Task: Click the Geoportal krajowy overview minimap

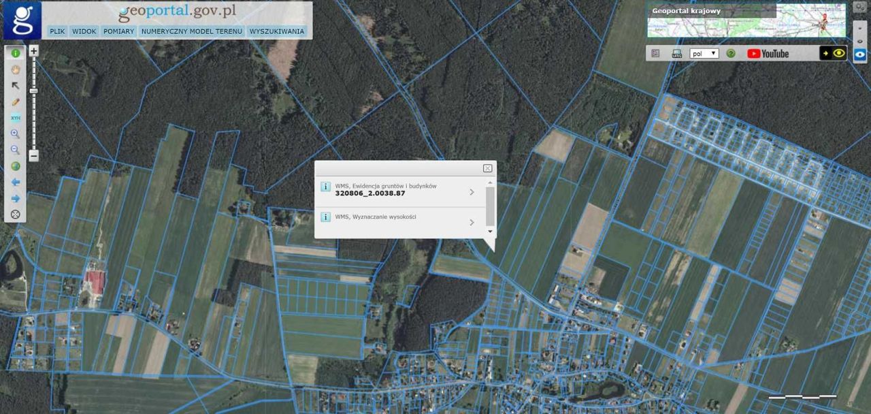Action: click(x=746, y=20)
